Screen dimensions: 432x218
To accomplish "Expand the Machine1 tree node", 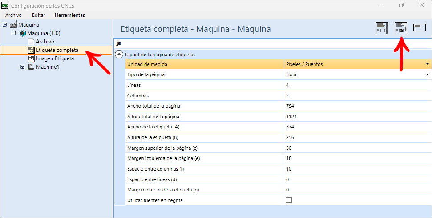I will click(x=22, y=67).
